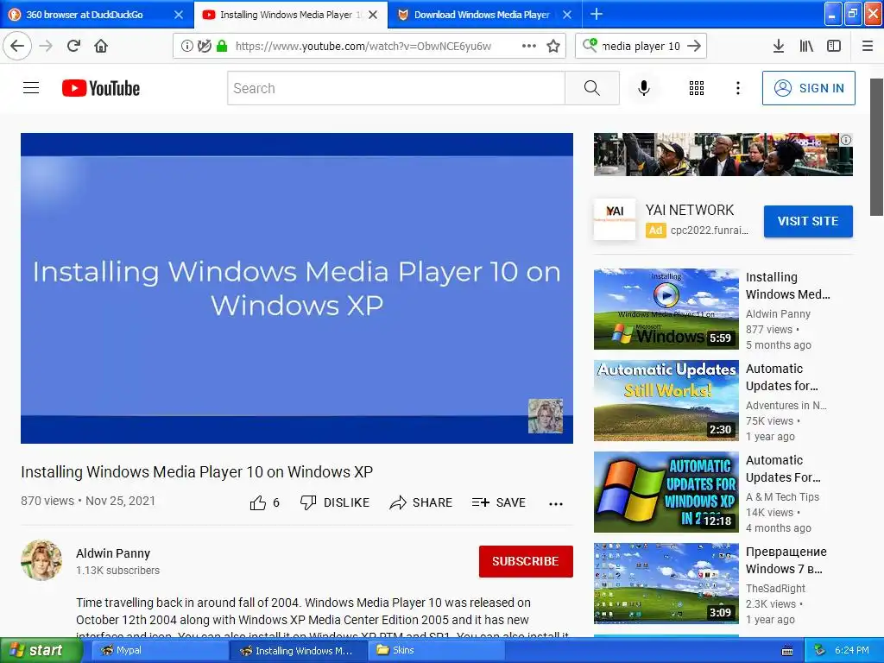Open the browser library icon
Image resolution: width=884 pixels, height=663 pixels.
[806, 46]
